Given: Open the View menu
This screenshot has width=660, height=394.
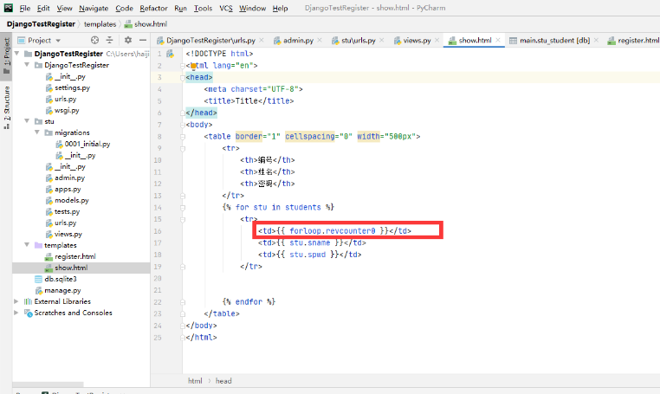Looking at the screenshot, I should pyautogui.click(x=64, y=8).
